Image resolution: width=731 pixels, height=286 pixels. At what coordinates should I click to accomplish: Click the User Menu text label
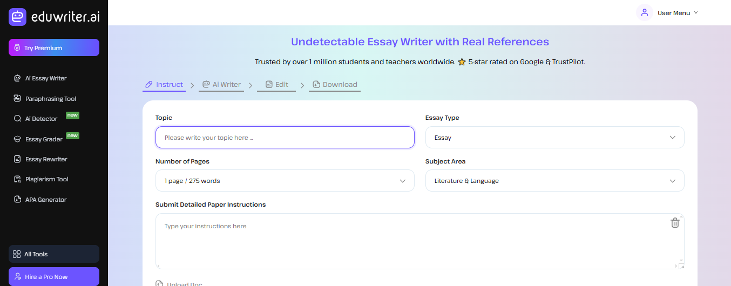coord(674,13)
